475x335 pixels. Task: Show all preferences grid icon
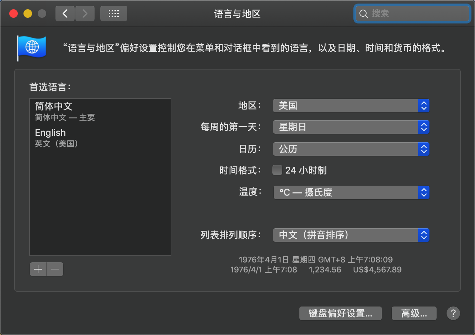[x=114, y=14]
